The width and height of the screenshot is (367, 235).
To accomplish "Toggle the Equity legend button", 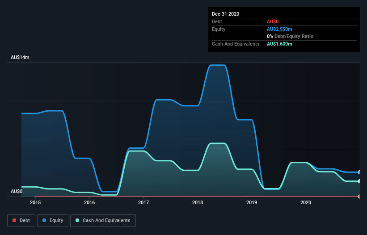I will [53, 221].
